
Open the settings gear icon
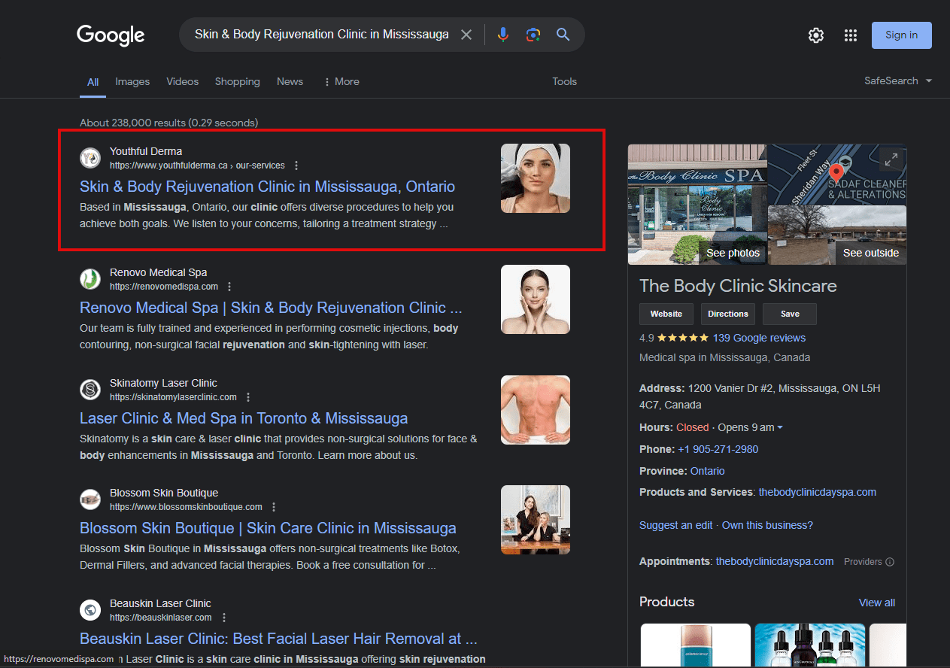[x=816, y=35]
